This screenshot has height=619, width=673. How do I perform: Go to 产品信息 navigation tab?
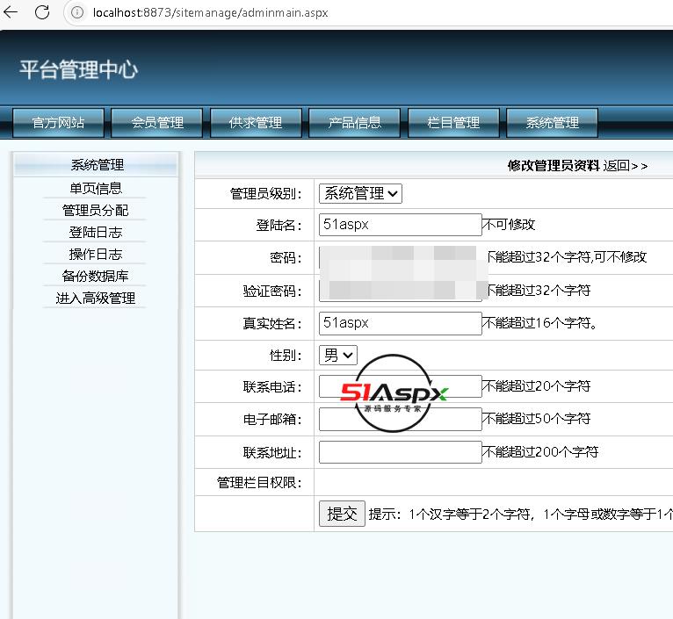(x=354, y=123)
